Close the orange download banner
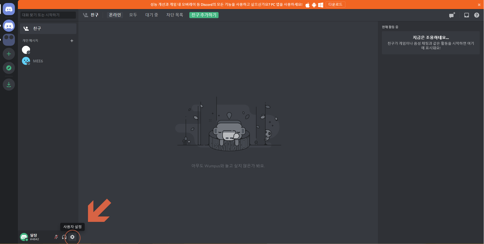 coord(479,5)
